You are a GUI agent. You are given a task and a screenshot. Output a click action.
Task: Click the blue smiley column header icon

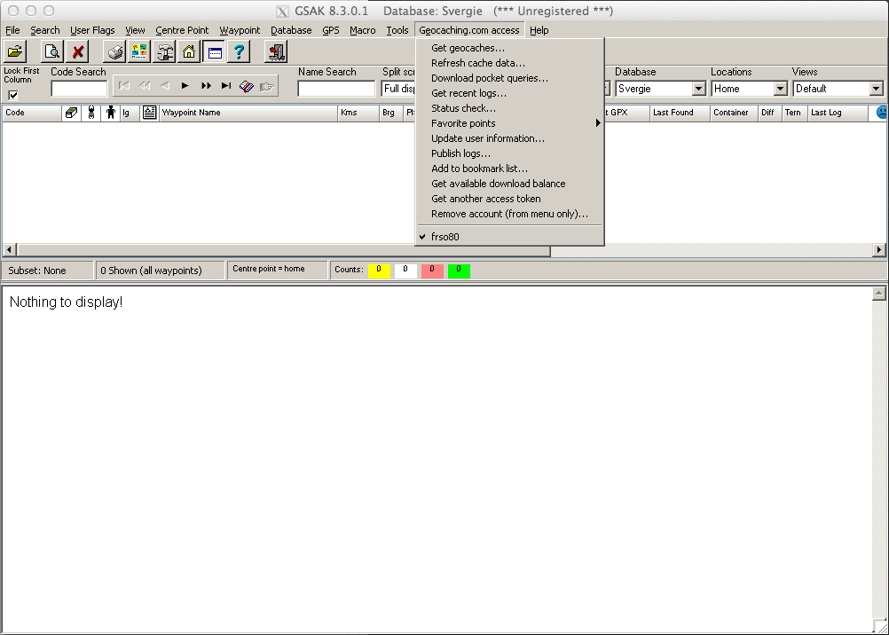point(881,113)
